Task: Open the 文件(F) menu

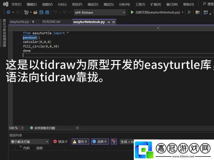Action: pyautogui.click(x=16, y=4)
